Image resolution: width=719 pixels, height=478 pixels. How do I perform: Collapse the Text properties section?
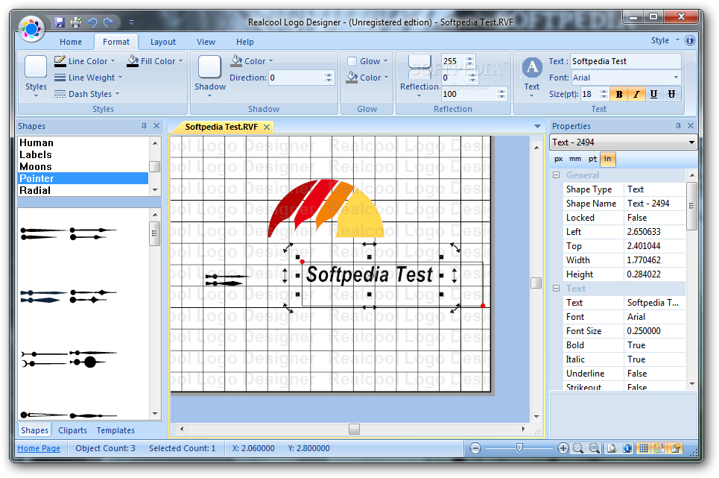pos(557,288)
